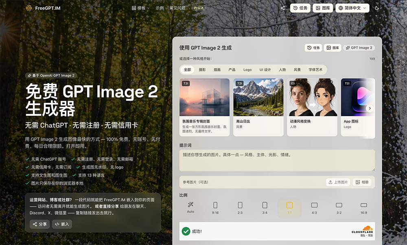Click 无需 ChatGPT 账号 feature text
The image size is (407, 245).
tap(48, 159)
